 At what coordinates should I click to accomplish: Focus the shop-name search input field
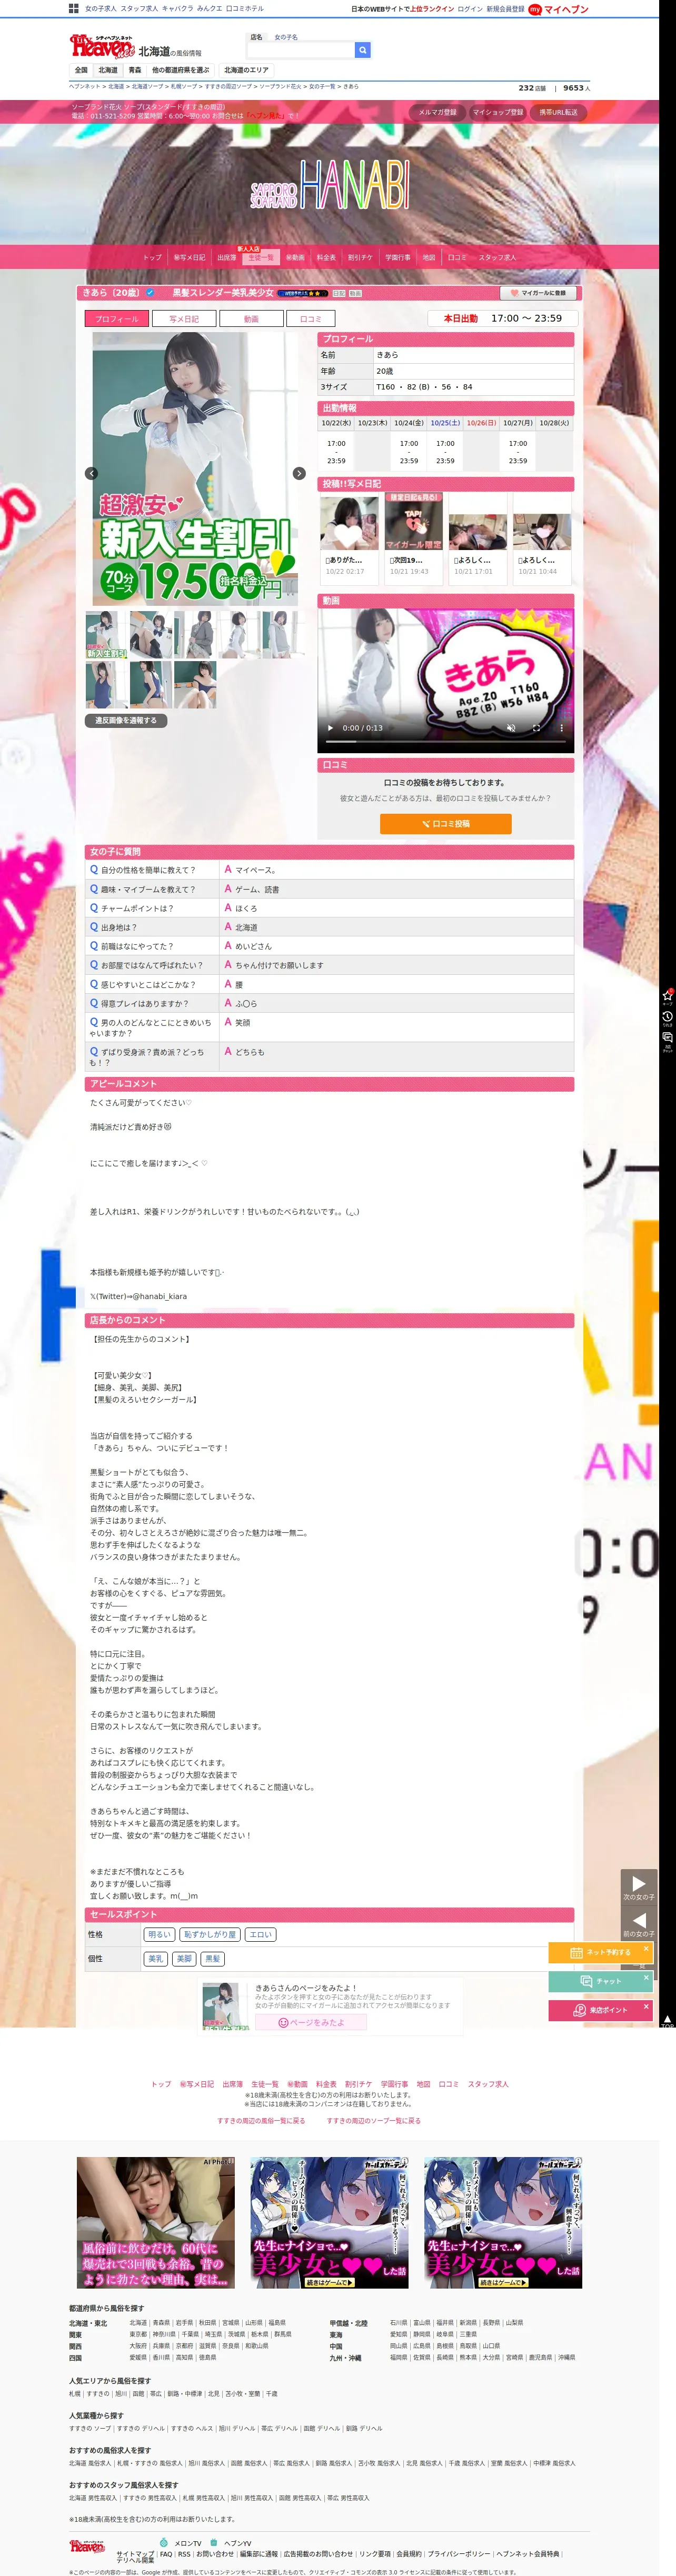coord(300,49)
